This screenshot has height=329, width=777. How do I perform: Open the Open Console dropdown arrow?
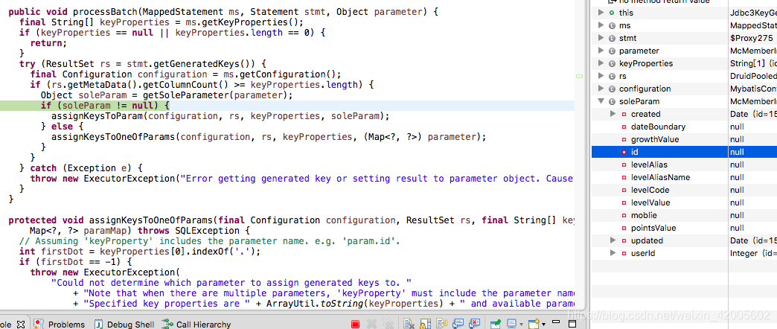(x=543, y=324)
